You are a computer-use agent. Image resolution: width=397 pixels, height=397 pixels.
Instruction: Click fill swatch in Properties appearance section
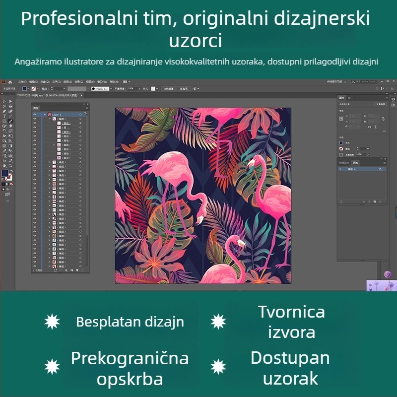341,143
